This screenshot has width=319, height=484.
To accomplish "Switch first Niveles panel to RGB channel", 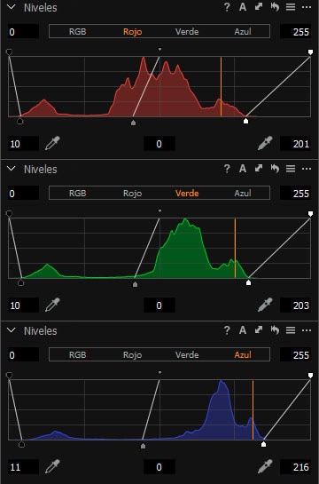I will [x=78, y=31].
